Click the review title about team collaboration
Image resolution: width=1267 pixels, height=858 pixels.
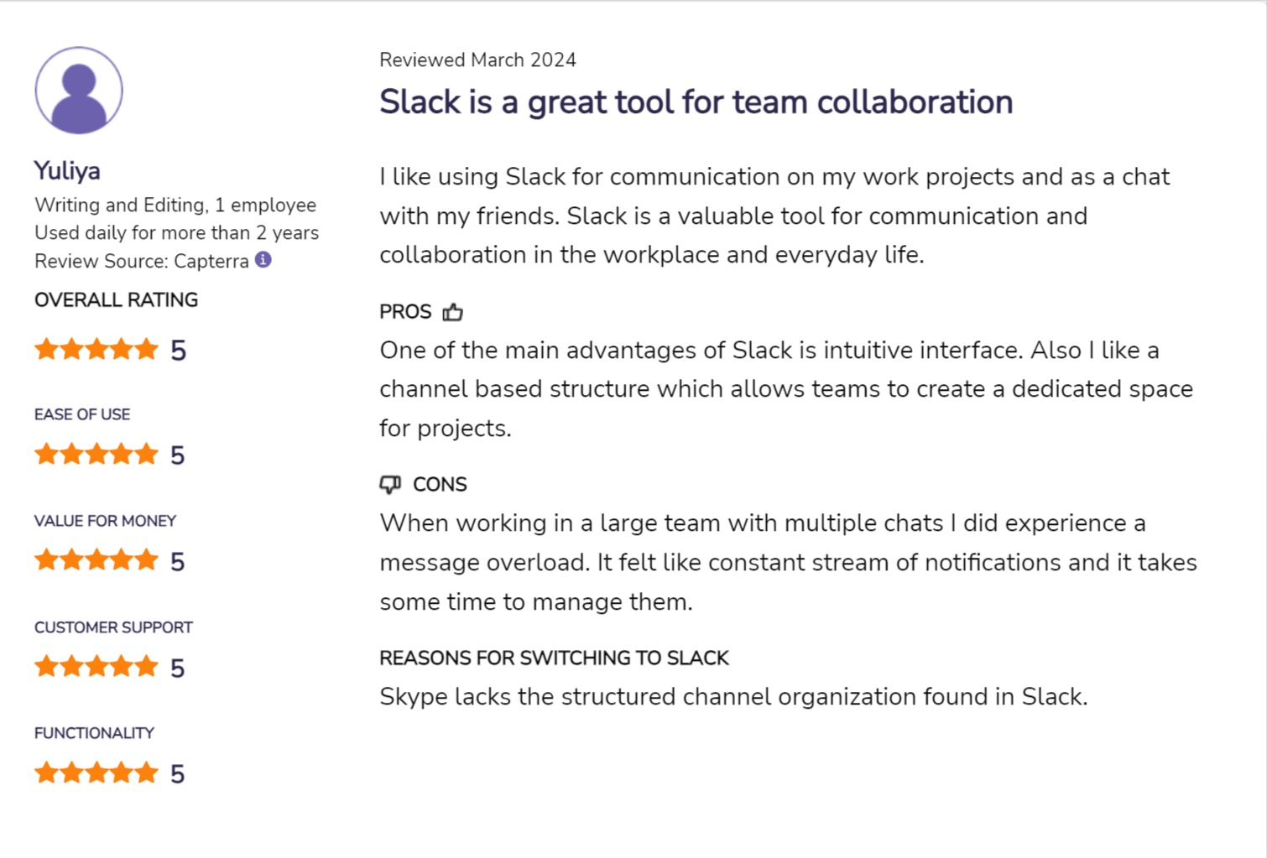(696, 102)
